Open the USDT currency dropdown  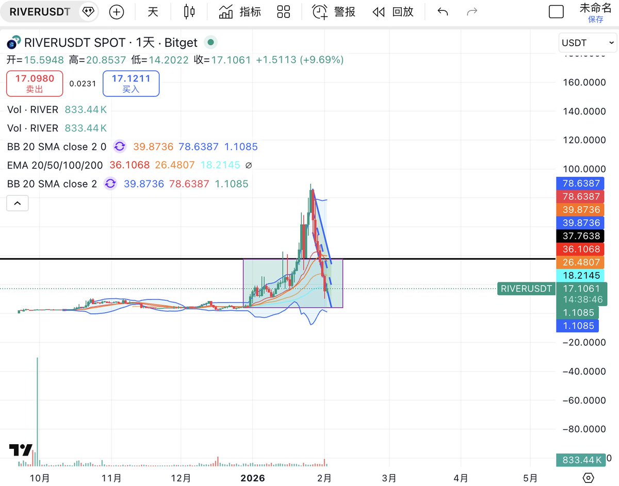coord(588,43)
